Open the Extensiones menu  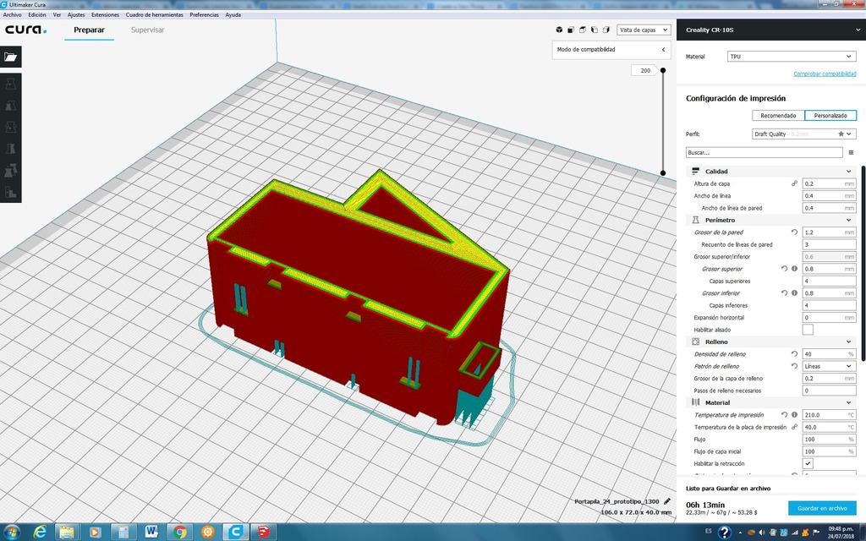(105, 14)
